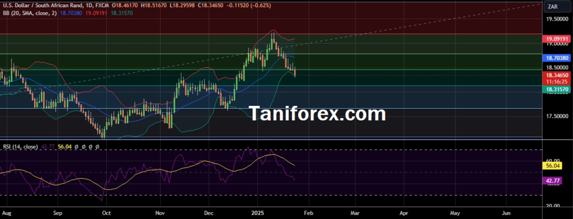573x219 pixels.
Task: Select the 2025 label on time axis
Action: 257,212
